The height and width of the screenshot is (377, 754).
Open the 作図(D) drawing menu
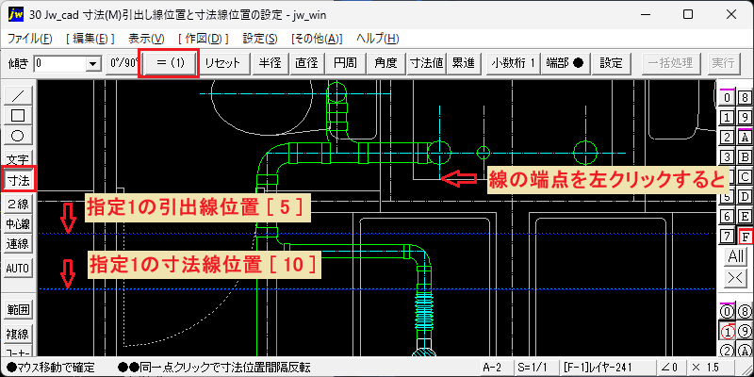[203, 39]
